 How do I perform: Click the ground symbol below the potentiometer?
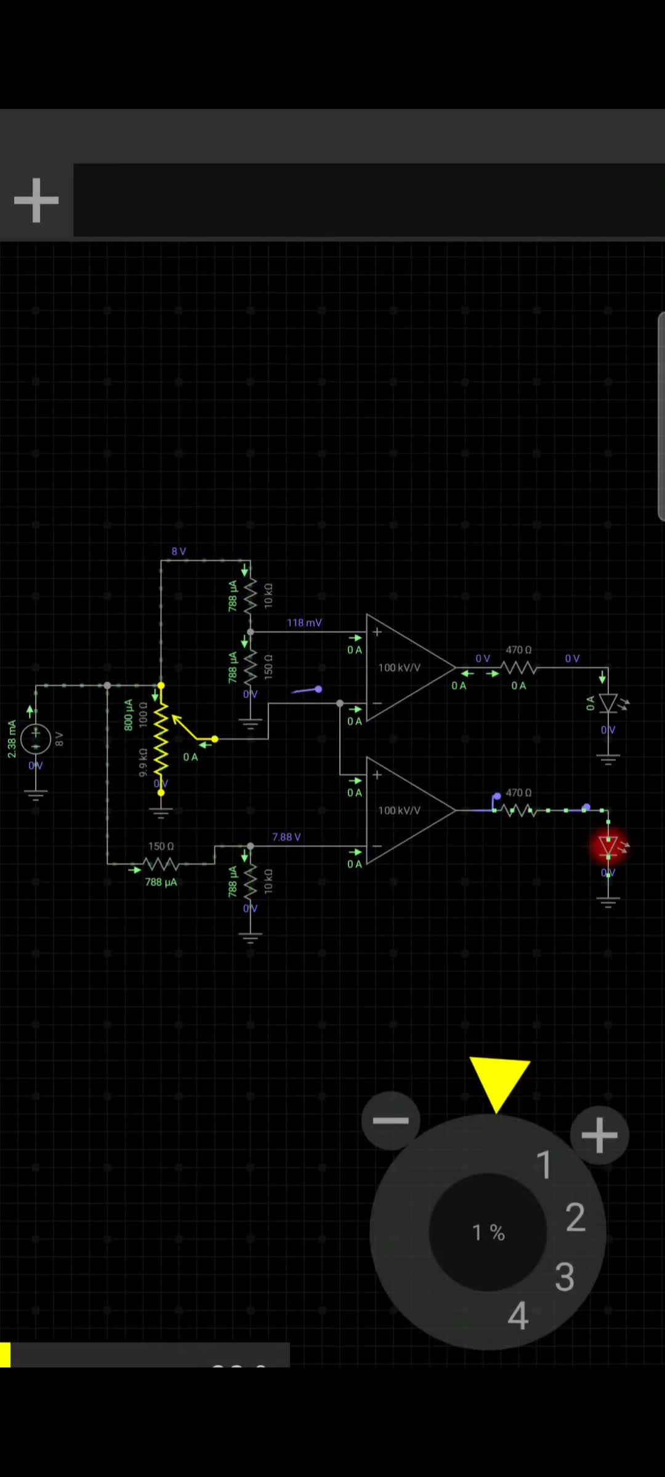click(161, 812)
